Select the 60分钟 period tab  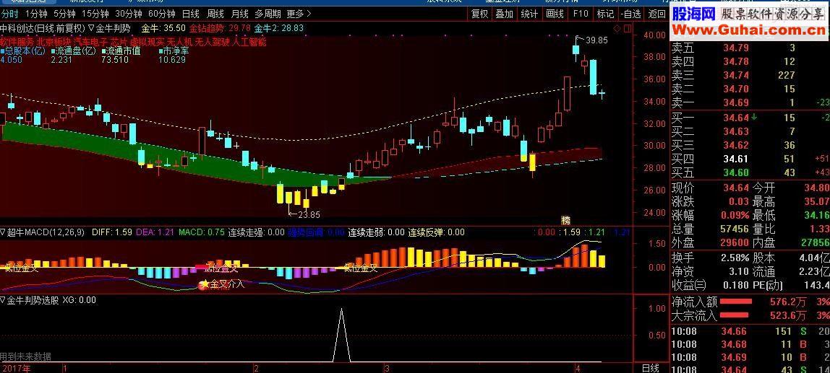[161, 14]
